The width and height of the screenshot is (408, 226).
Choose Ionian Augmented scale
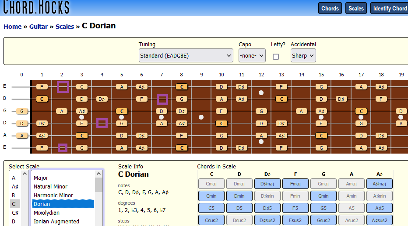pos(63,221)
